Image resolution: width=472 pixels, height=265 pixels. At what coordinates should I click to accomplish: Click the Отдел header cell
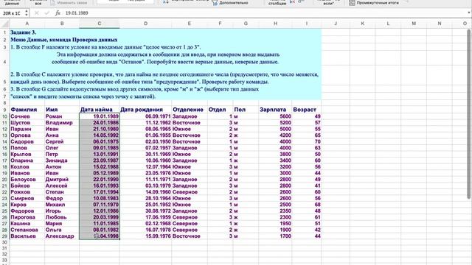click(220, 110)
